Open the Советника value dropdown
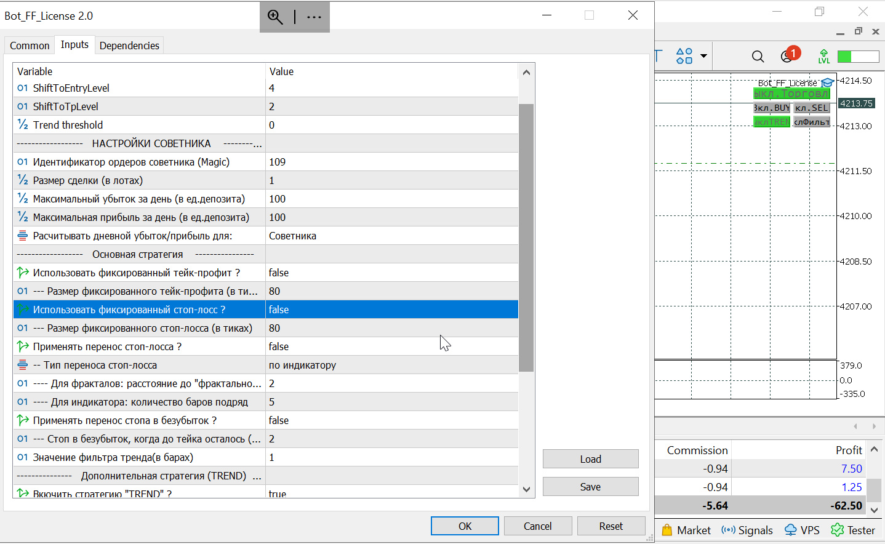 pyautogui.click(x=392, y=236)
